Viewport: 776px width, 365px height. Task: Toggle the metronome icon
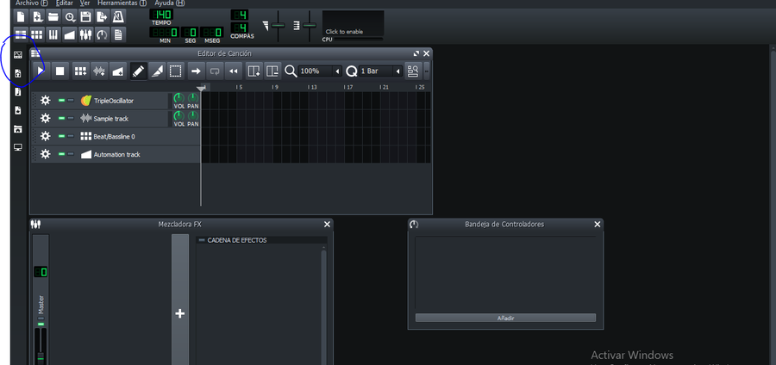click(118, 17)
